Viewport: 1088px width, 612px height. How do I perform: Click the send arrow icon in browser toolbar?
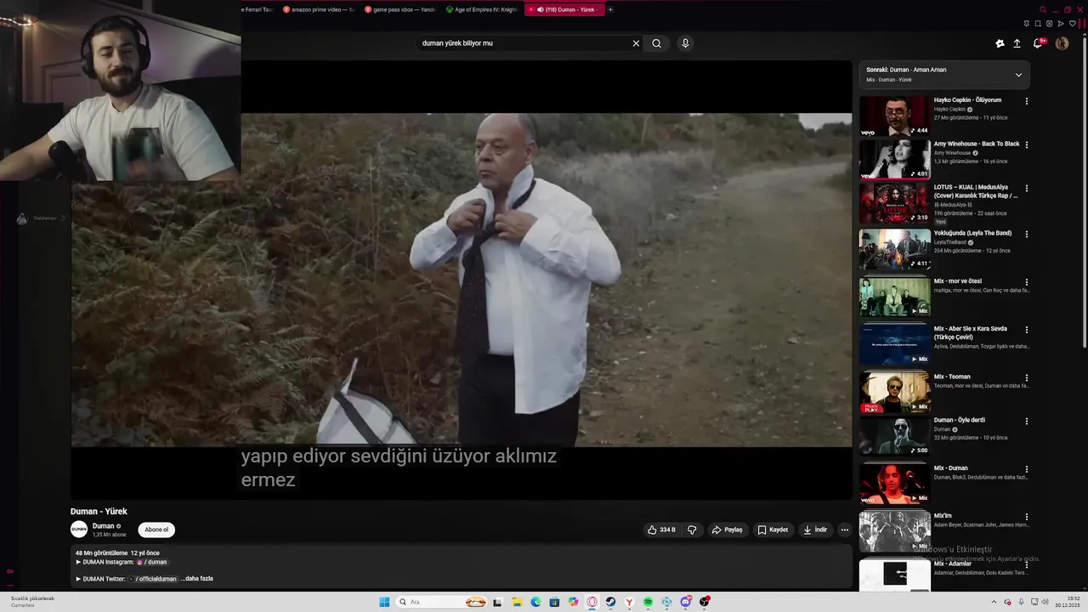pyautogui.click(x=1061, y=24)
